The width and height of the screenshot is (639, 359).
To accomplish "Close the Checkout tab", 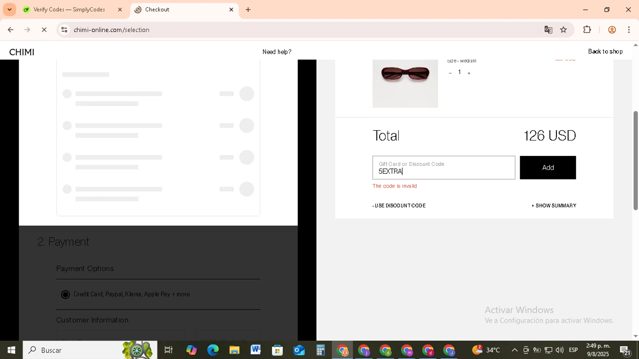I will click(231, 9).
